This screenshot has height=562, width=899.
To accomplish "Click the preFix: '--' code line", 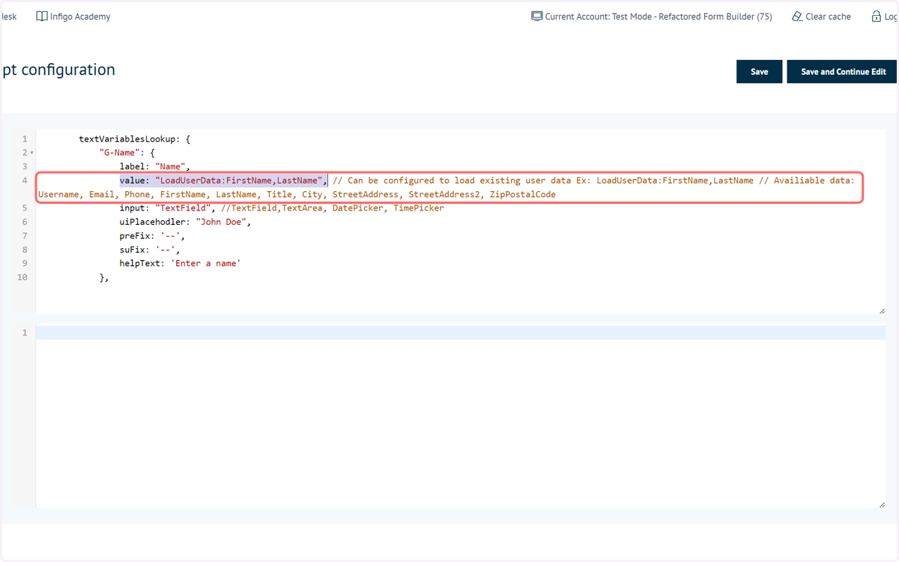I will 152,236.
